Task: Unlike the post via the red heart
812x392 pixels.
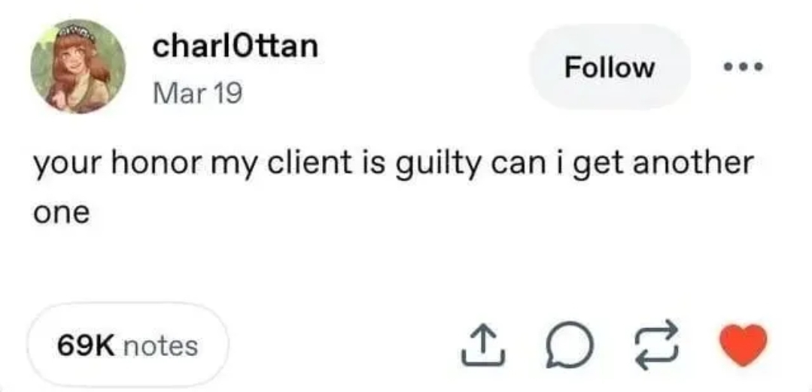Action: [x=744, y=344]
